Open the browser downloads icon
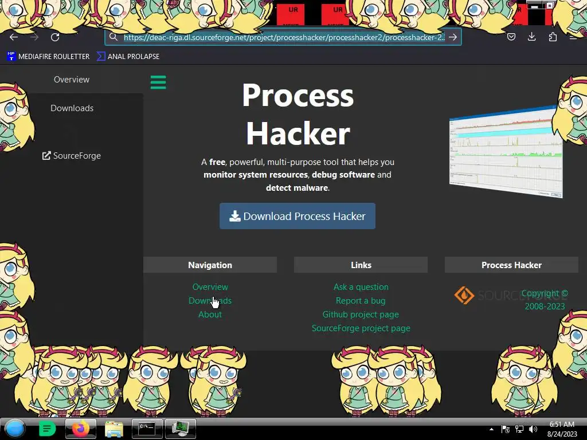587x440 pixels. click(x=531, y=37)
